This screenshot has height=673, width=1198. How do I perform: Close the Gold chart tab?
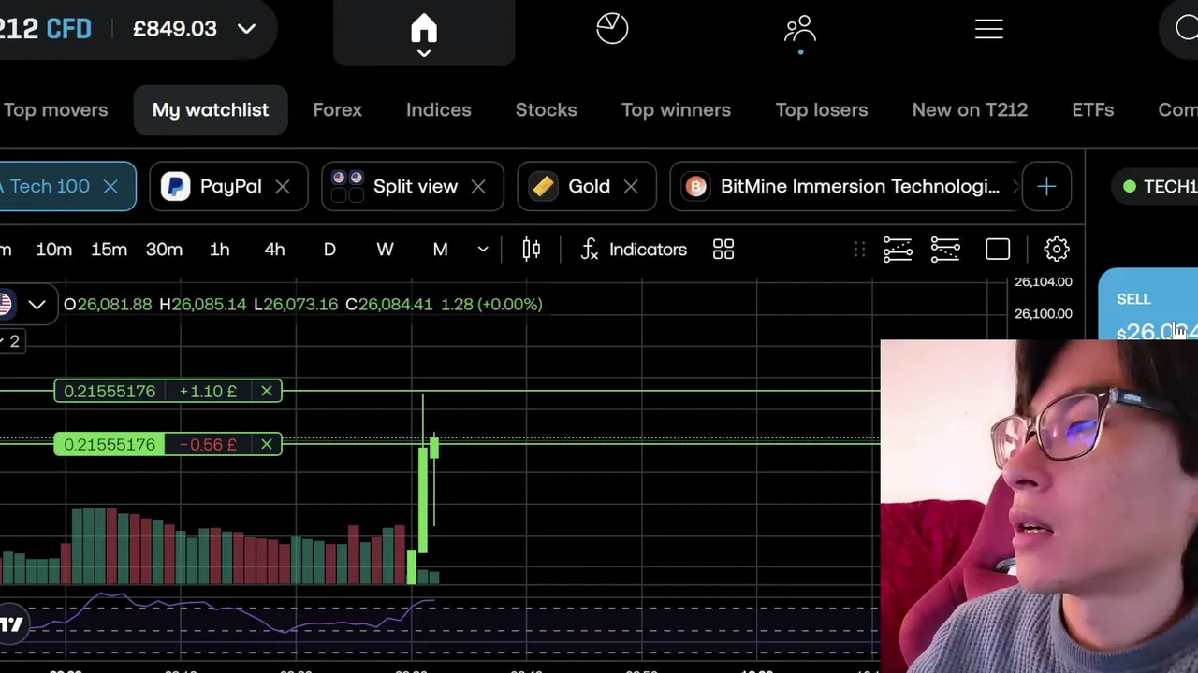click(631, 186)
